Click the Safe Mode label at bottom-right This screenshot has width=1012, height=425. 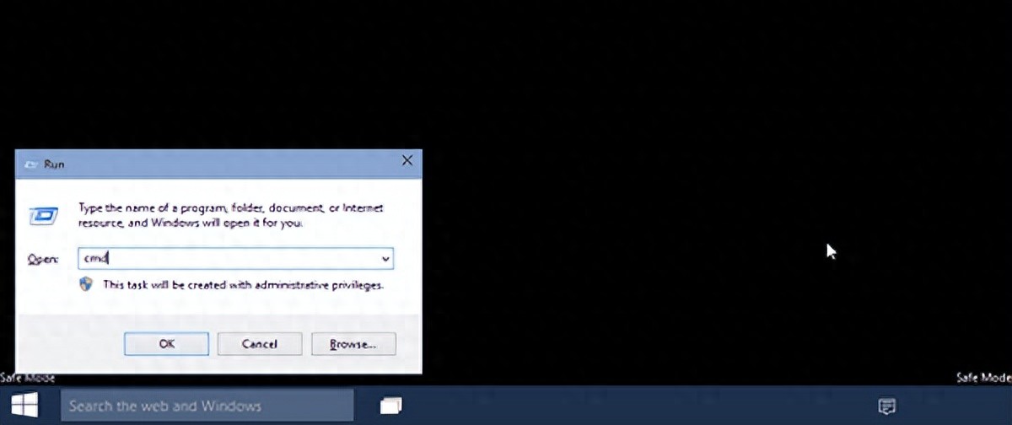click(983, 379)
